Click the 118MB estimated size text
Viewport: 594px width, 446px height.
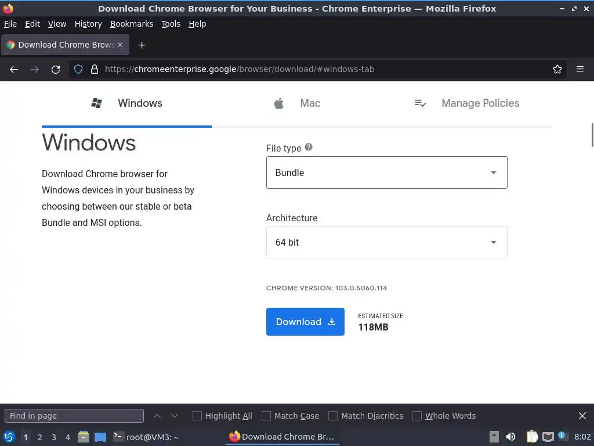click(x=374, y=328)
